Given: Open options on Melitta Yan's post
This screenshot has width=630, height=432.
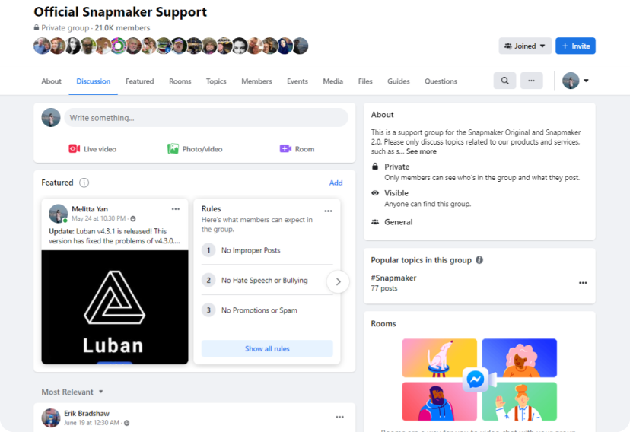Looking at the screenshot, I should (176, 208).
